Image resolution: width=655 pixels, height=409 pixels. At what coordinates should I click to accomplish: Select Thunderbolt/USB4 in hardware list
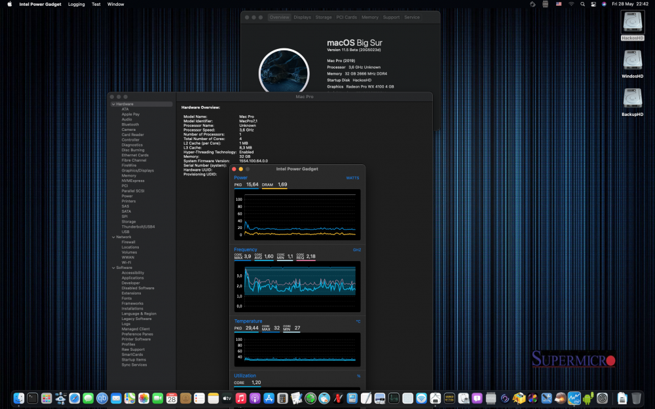pos(138,227)
